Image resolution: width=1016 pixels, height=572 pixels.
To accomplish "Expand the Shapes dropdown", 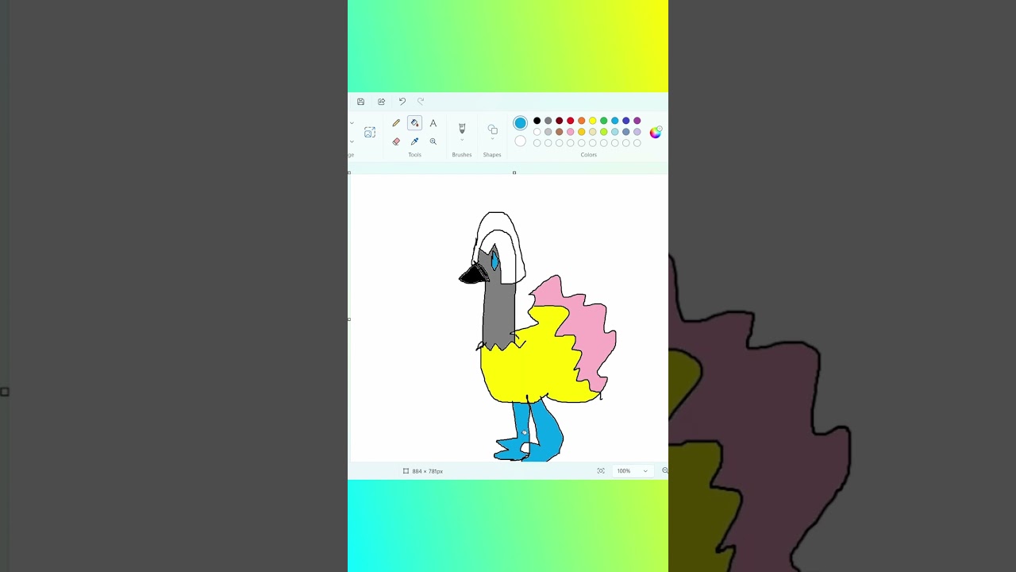I will point(492,139).
